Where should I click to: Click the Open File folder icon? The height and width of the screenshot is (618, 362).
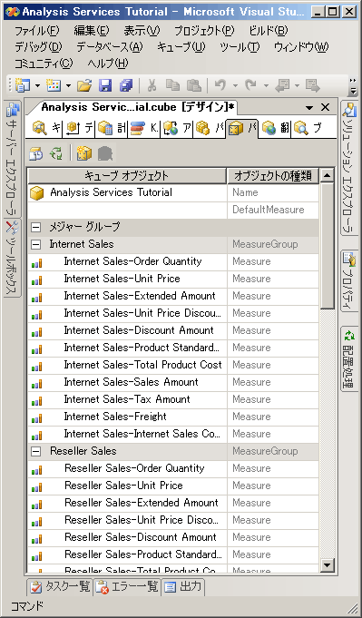pos(84,85)
